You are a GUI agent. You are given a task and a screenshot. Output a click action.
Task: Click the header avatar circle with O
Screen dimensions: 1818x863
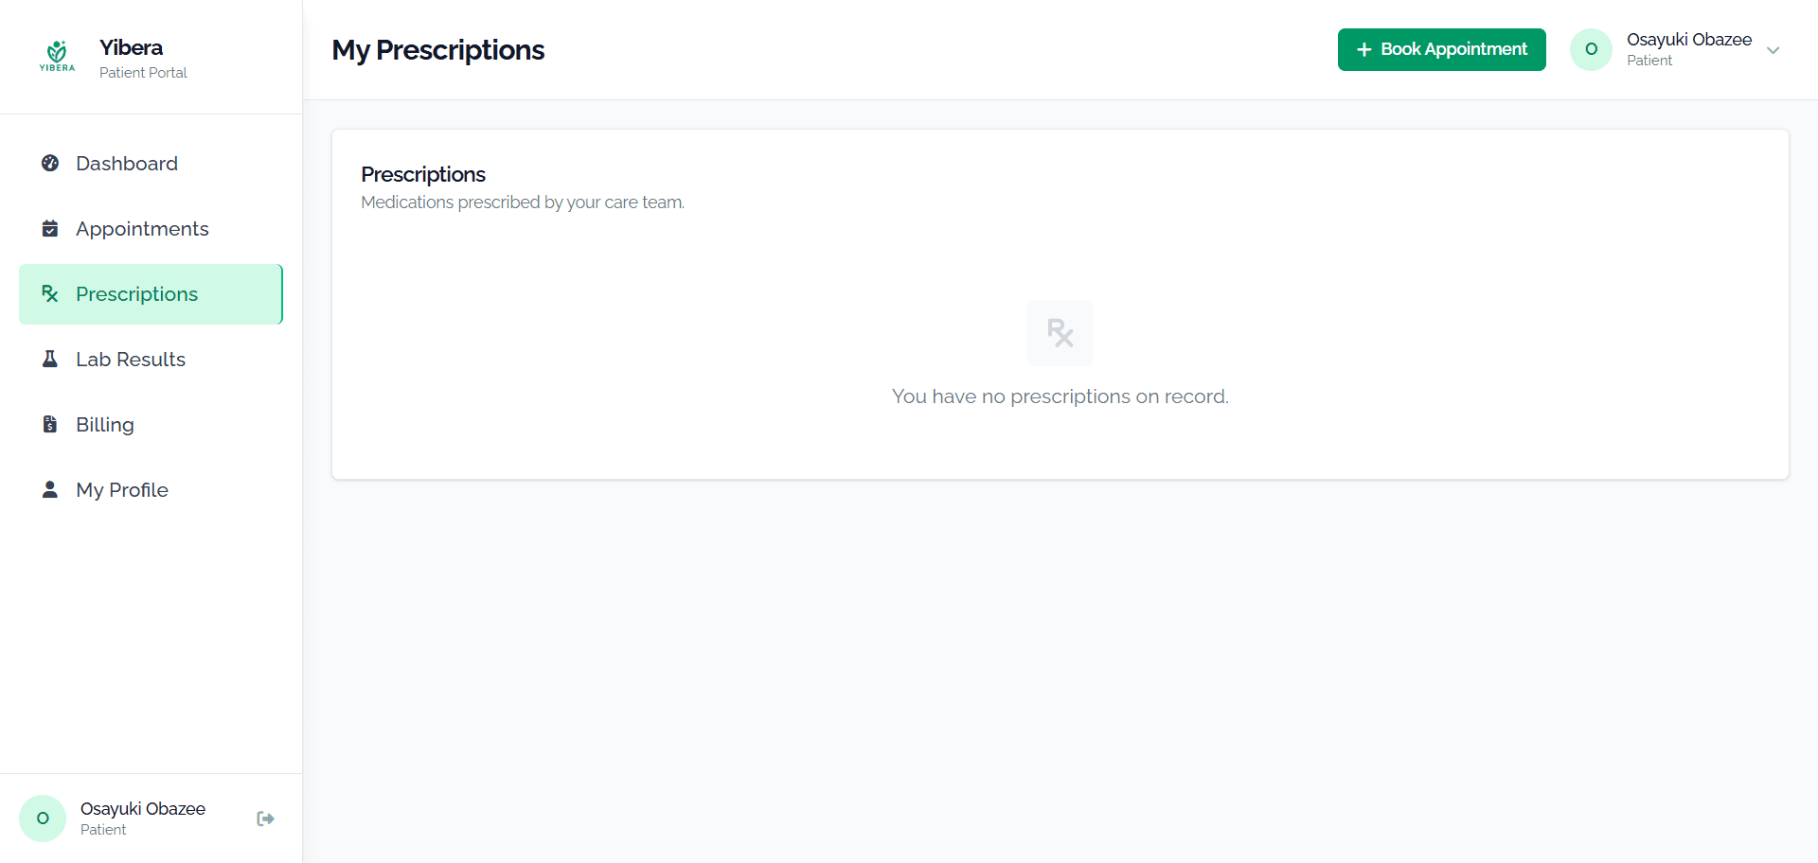point(1591,49)
